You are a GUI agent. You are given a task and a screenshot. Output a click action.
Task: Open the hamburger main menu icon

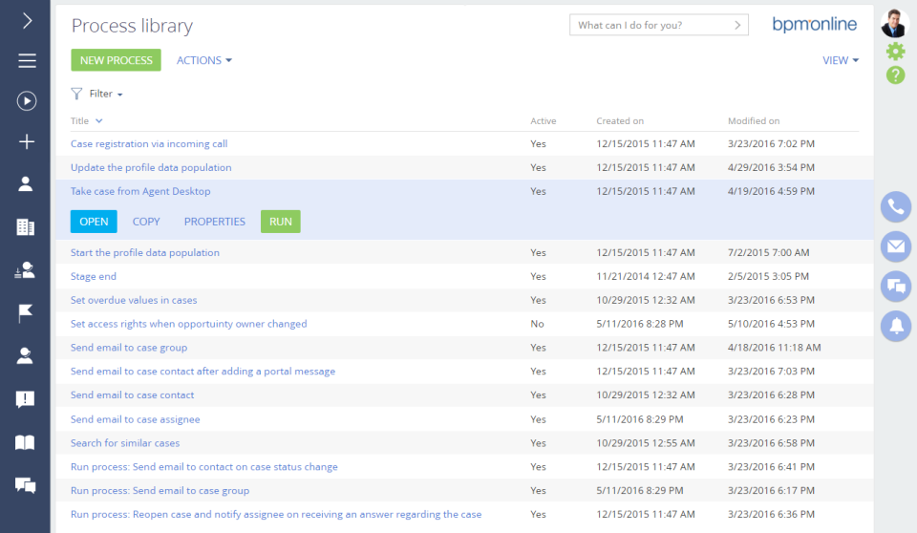click(x=27, y=60)
